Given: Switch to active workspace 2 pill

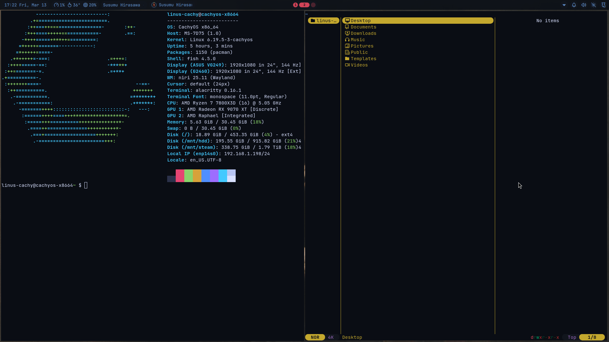Looking at the screenshot, I should click(x=304, y=5).
